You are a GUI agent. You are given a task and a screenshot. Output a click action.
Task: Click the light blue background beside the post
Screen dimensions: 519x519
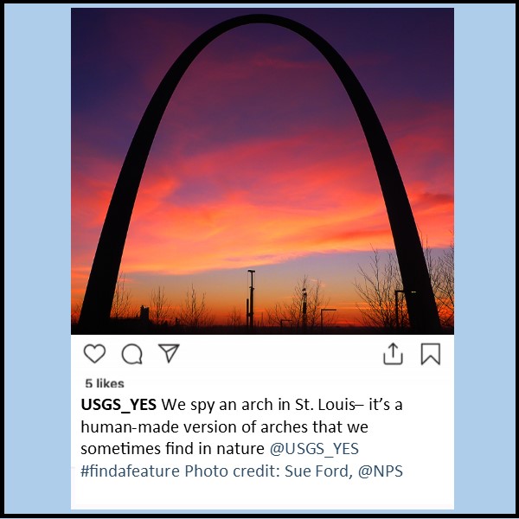tap(37, 258)
